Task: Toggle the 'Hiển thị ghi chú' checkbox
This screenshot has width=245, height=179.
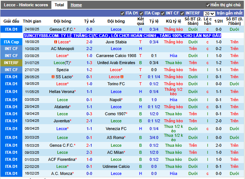Action: point(208,5)
